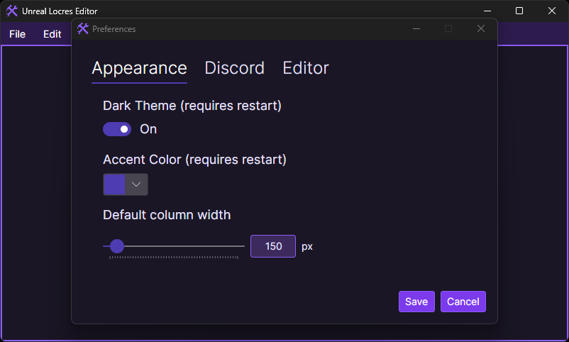Select the Appearance tab
Screen dimensions: 569x342
coord(139,69)
